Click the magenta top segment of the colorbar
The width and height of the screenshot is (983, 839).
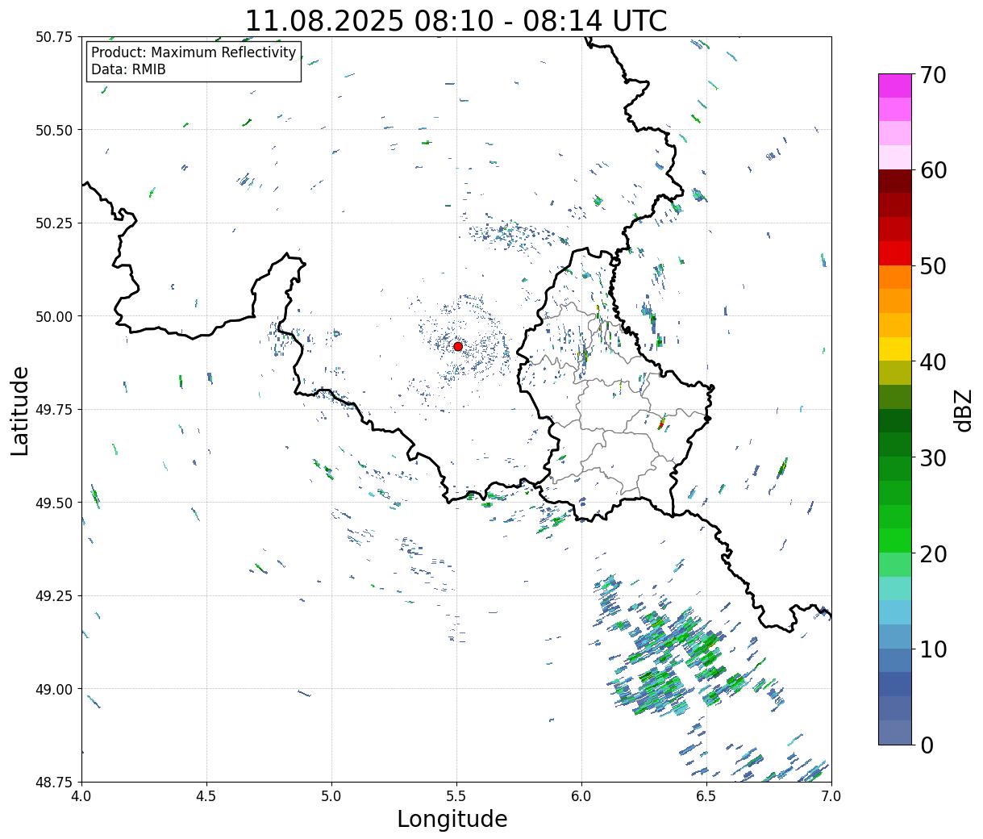click(x=894, y=86)
